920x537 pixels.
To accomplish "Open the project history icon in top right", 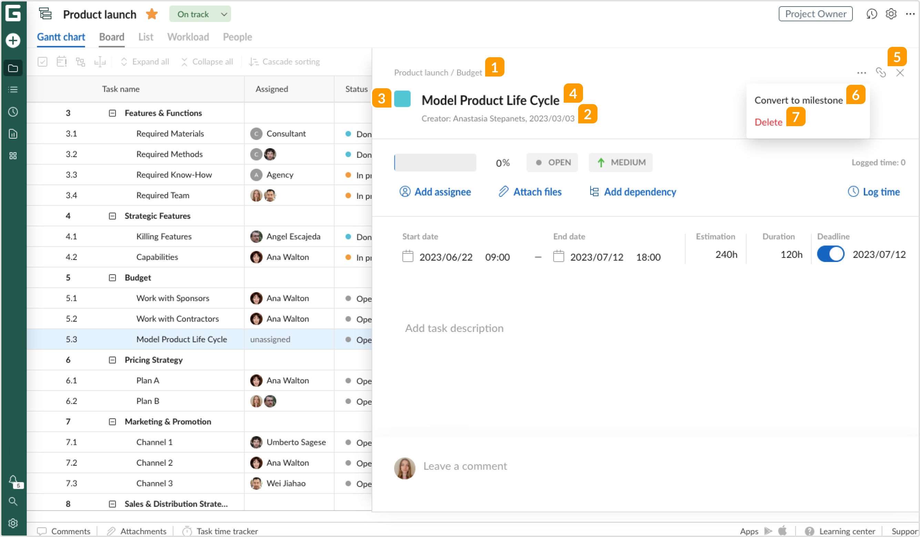I will coord(871,14).
